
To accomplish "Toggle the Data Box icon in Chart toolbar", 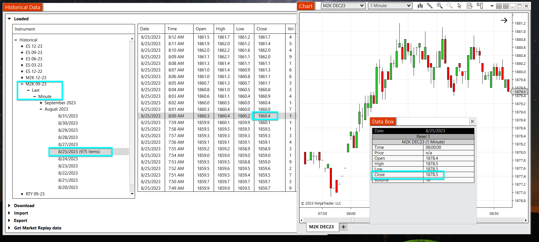I will (469, 6).
